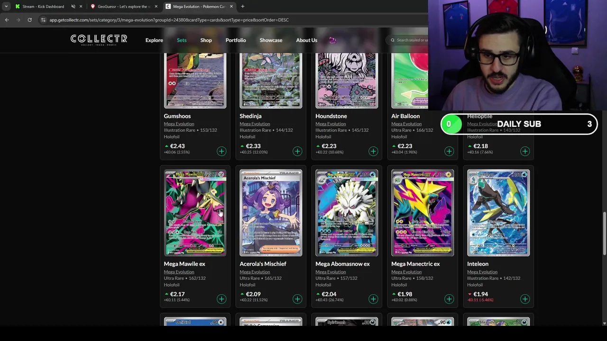The height and width of the screenshot is (341, 607).
Task: Open the About Us page
Action: 306,40
